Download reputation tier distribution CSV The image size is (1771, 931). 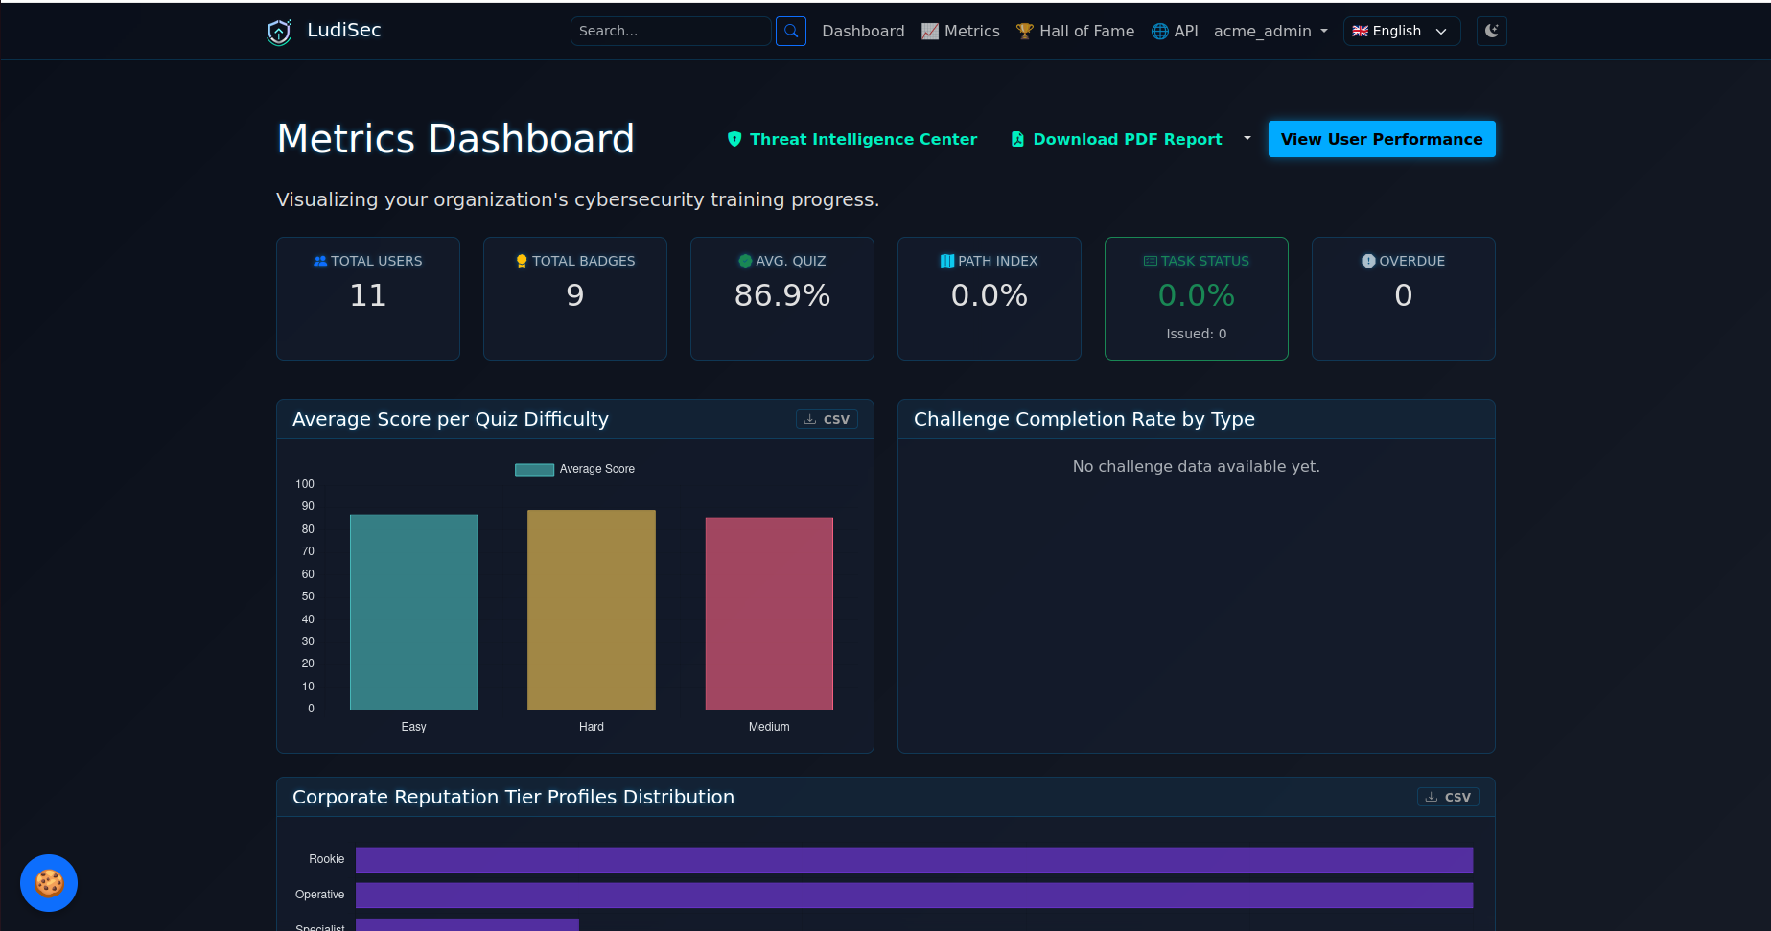pyautogui.click(x=1448, y=797)
